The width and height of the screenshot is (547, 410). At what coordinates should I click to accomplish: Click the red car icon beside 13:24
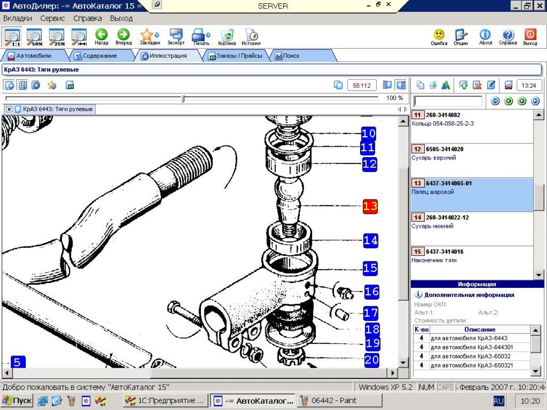pos(509,85)
